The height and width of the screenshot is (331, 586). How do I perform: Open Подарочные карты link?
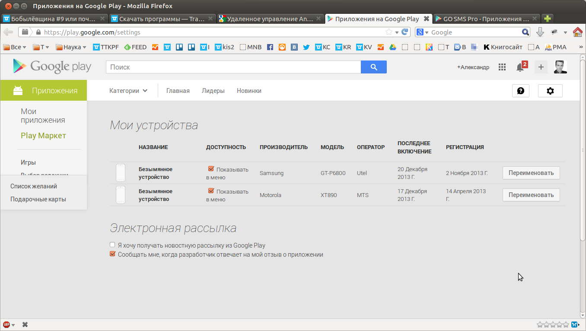(38, 199)
